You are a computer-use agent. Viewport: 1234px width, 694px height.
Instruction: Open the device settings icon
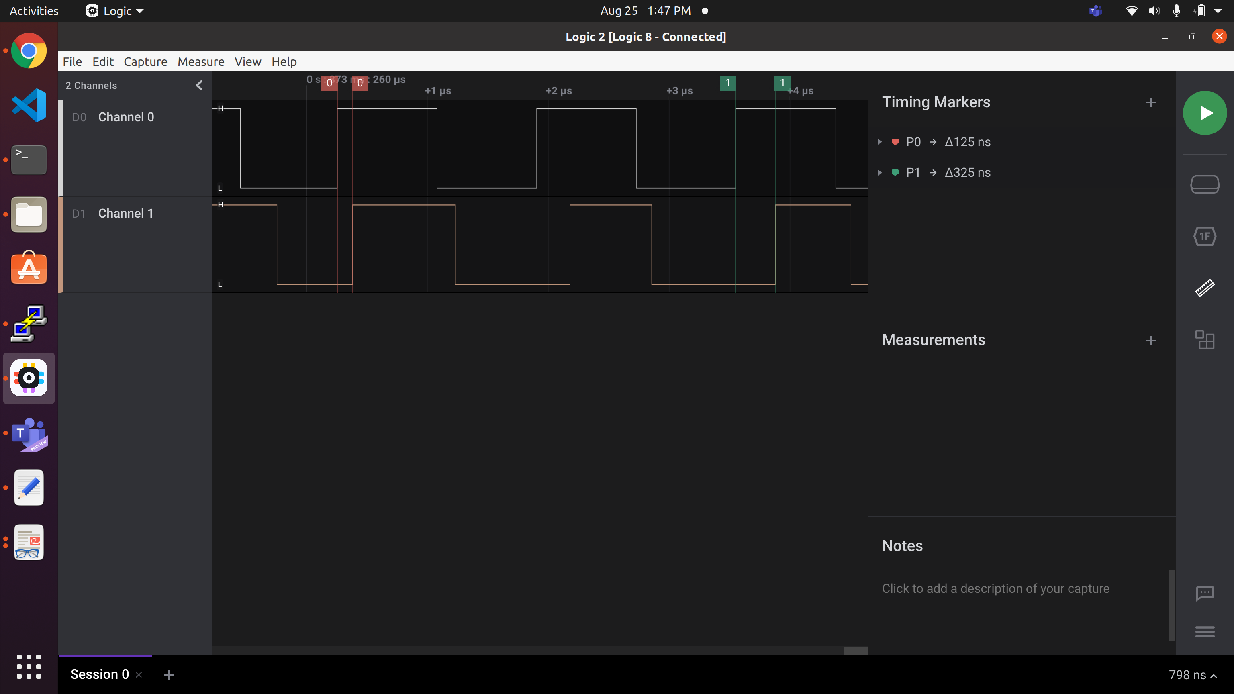point(1205,184)
